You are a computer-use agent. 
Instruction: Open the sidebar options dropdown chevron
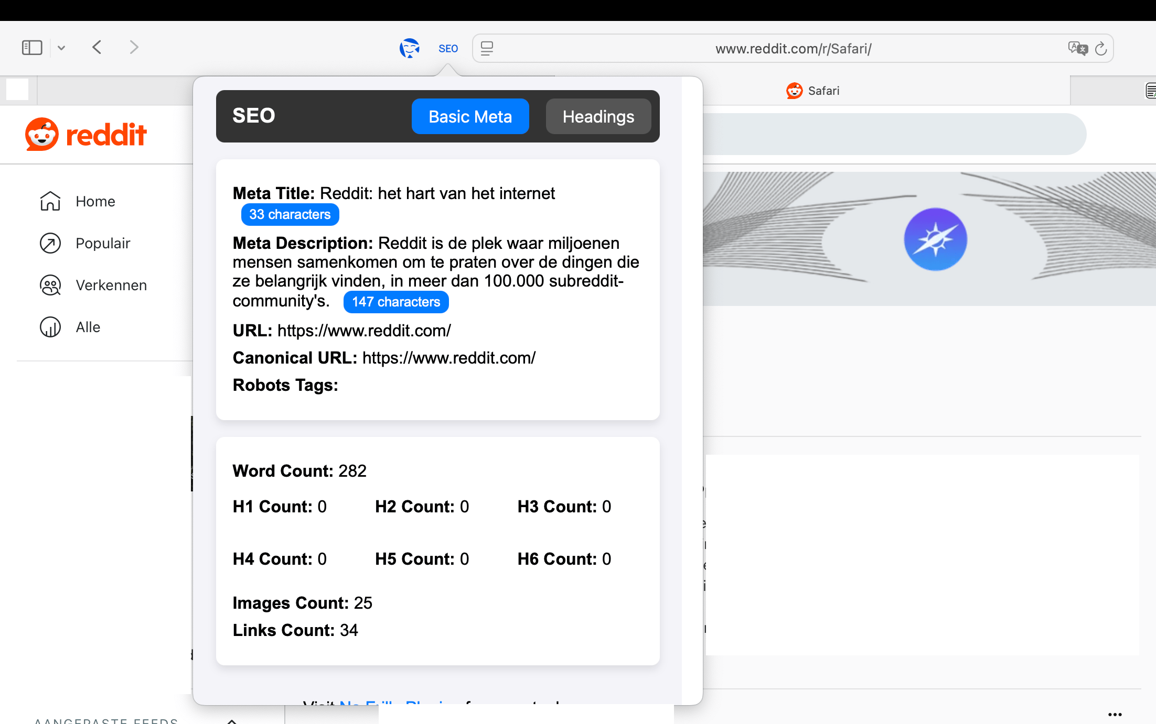61,48
